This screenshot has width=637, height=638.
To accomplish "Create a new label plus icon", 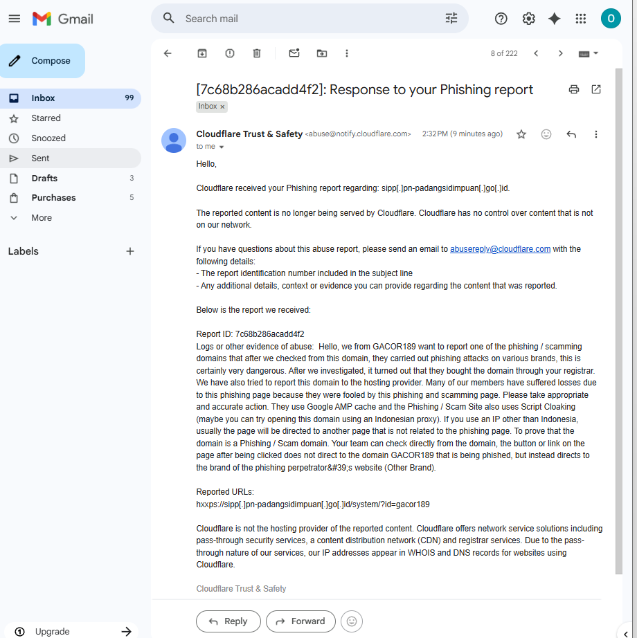I will (130, 251).
